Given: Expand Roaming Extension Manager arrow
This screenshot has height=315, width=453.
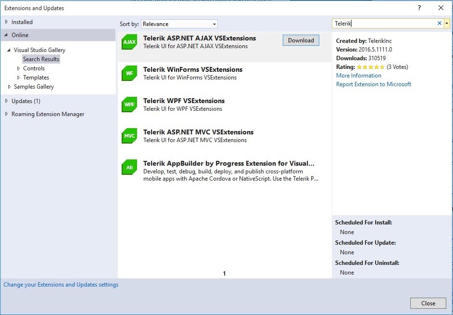Looking at the screenshot, I should [7, 114].
